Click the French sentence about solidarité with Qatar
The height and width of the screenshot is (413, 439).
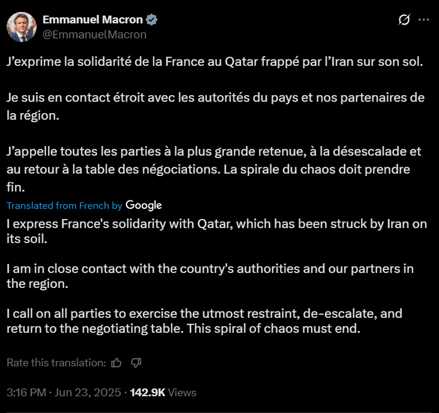click(215, 62)
